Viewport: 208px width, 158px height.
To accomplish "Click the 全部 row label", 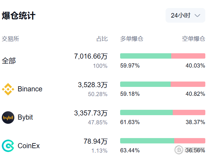I will (x=9, y=61).
